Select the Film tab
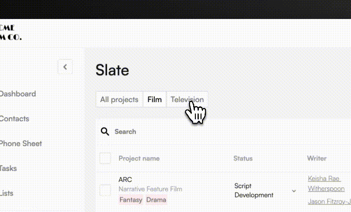Image resolution: width=351 pixels, height=212 pixels. (154, 99)
